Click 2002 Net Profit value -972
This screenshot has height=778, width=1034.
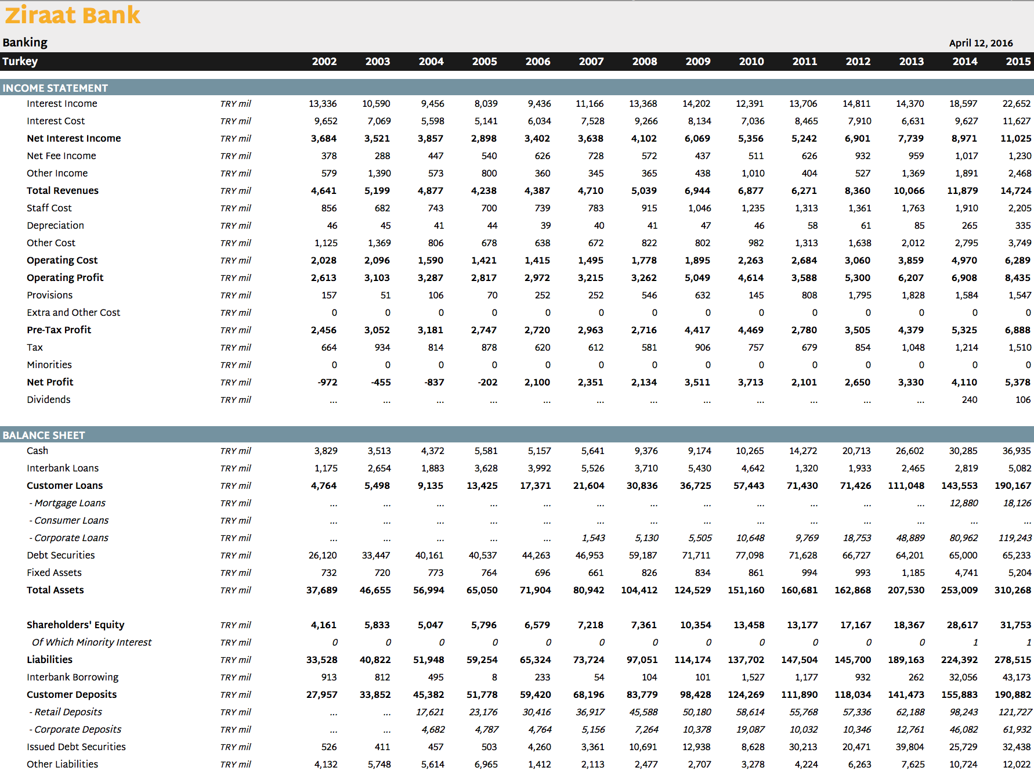pyautogui.click(x=327, y=383)
